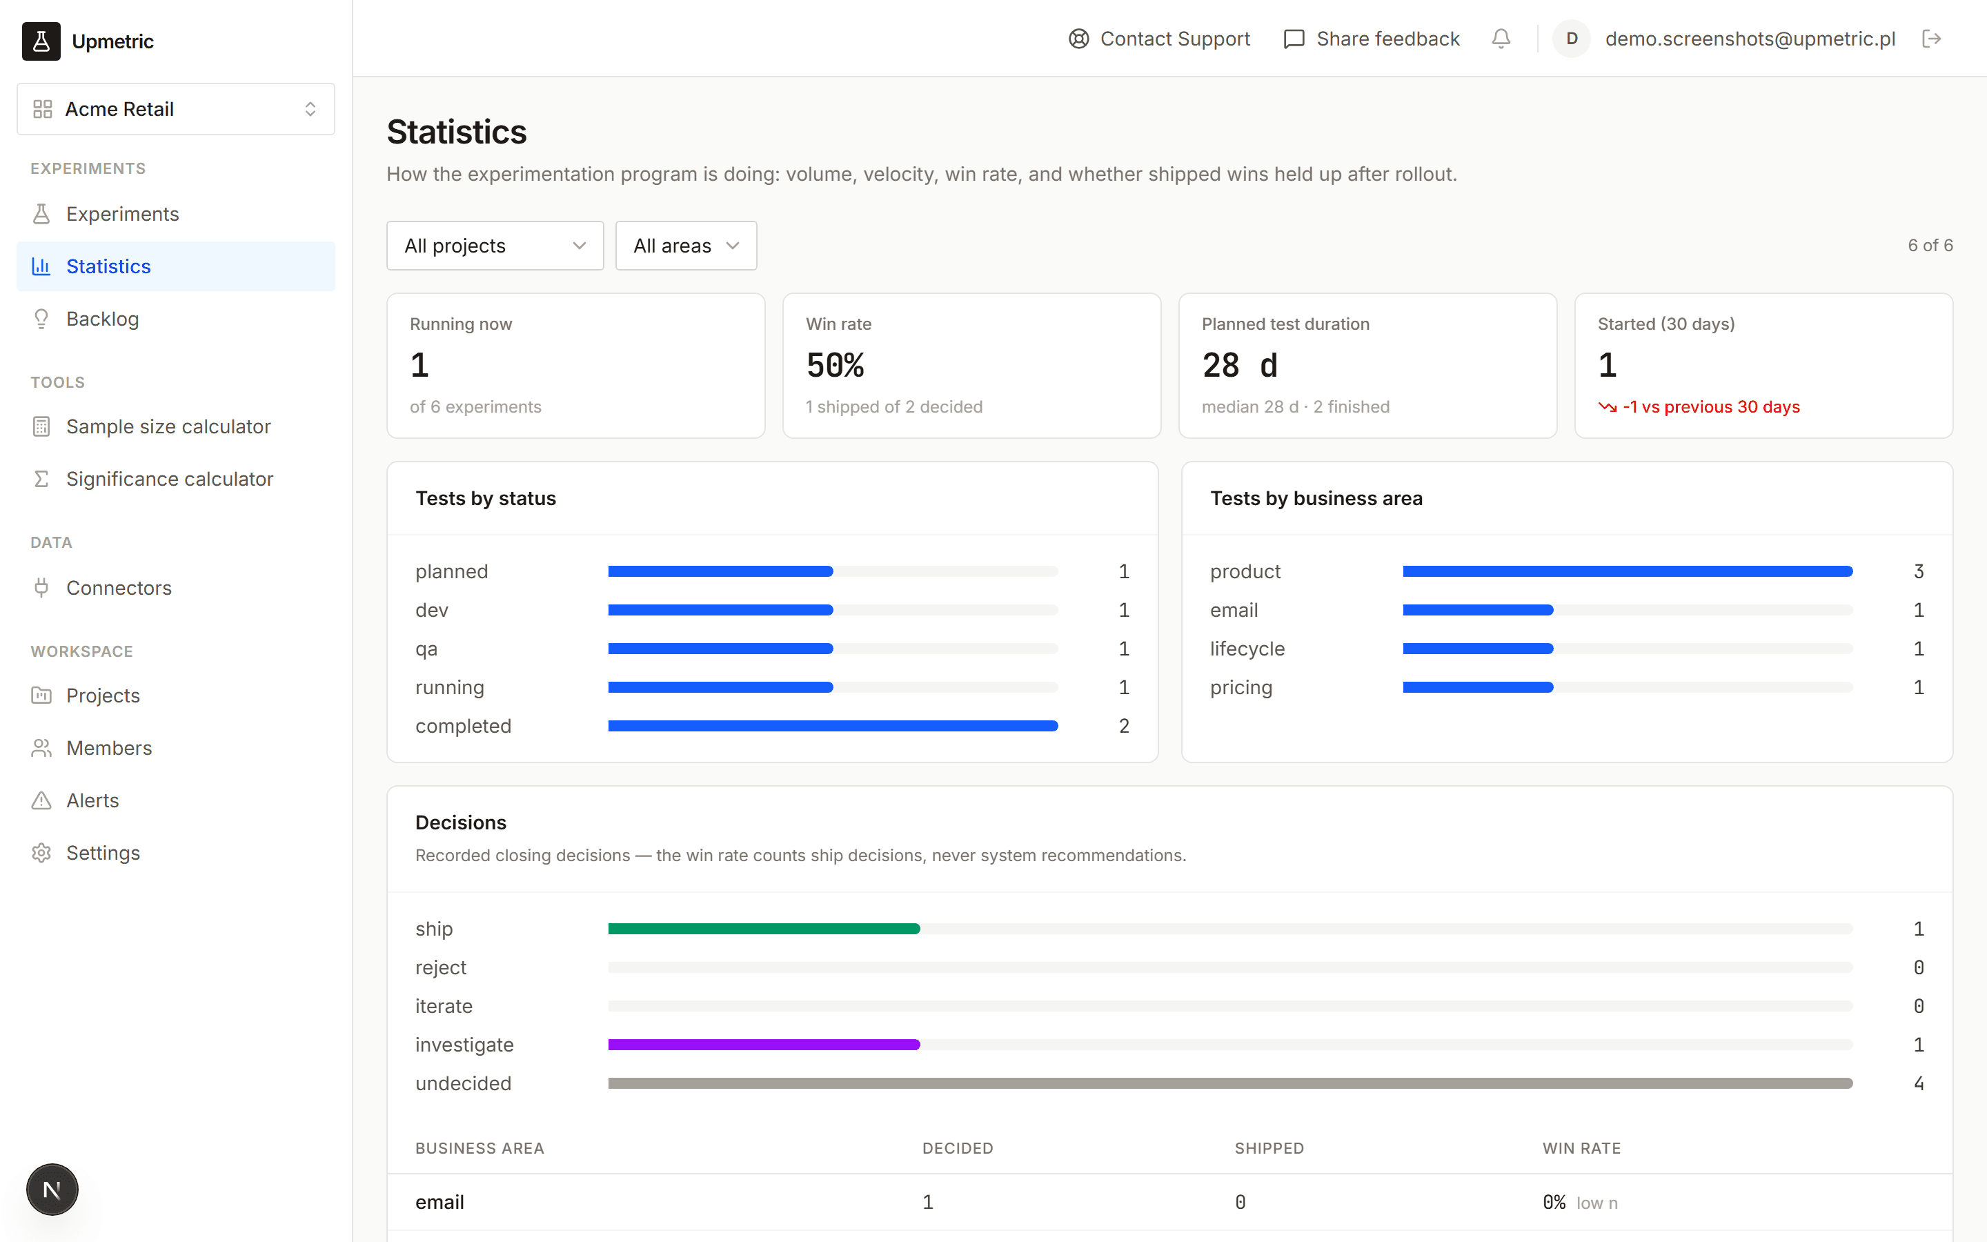Click the warning triangle icon beside Alerts

point(42,800)
